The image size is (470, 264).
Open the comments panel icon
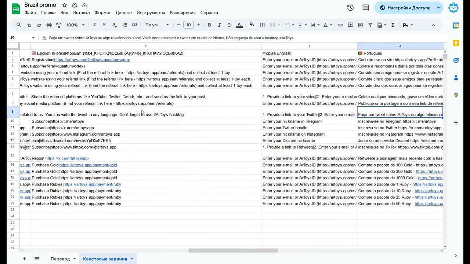(x=366, y=8)
